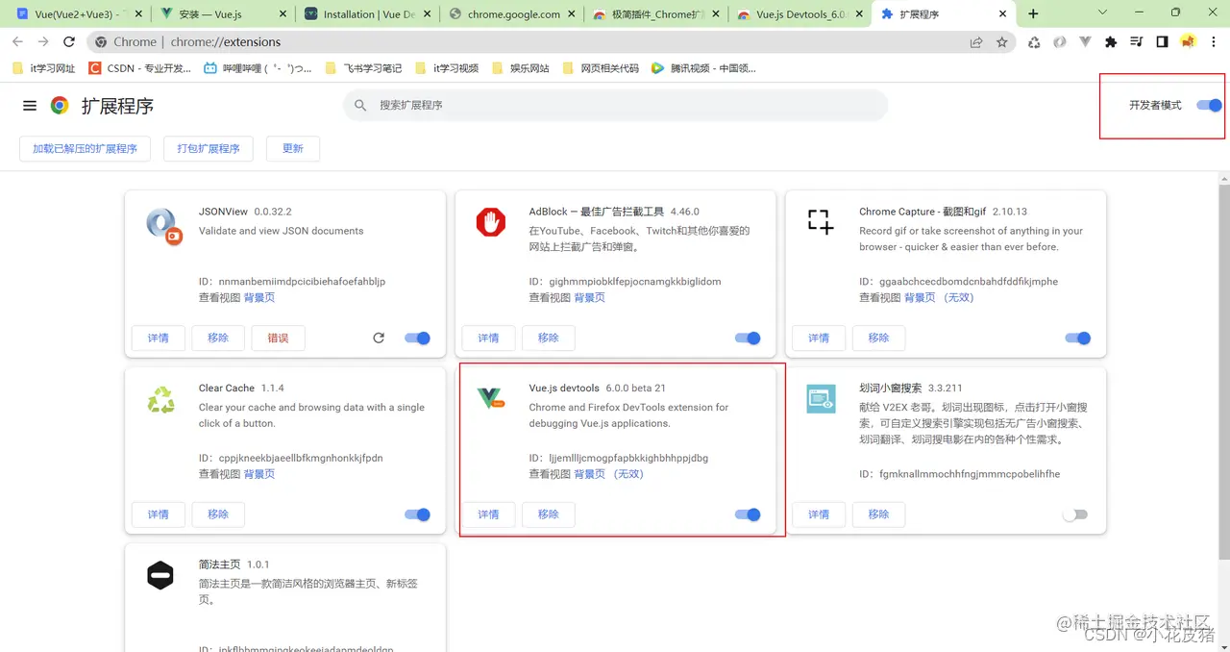Enable 划词小窗搜索 extension toggle
Image resolution: width=1230 pixels, height=652 pixels.
click(x=1074, y=514)
